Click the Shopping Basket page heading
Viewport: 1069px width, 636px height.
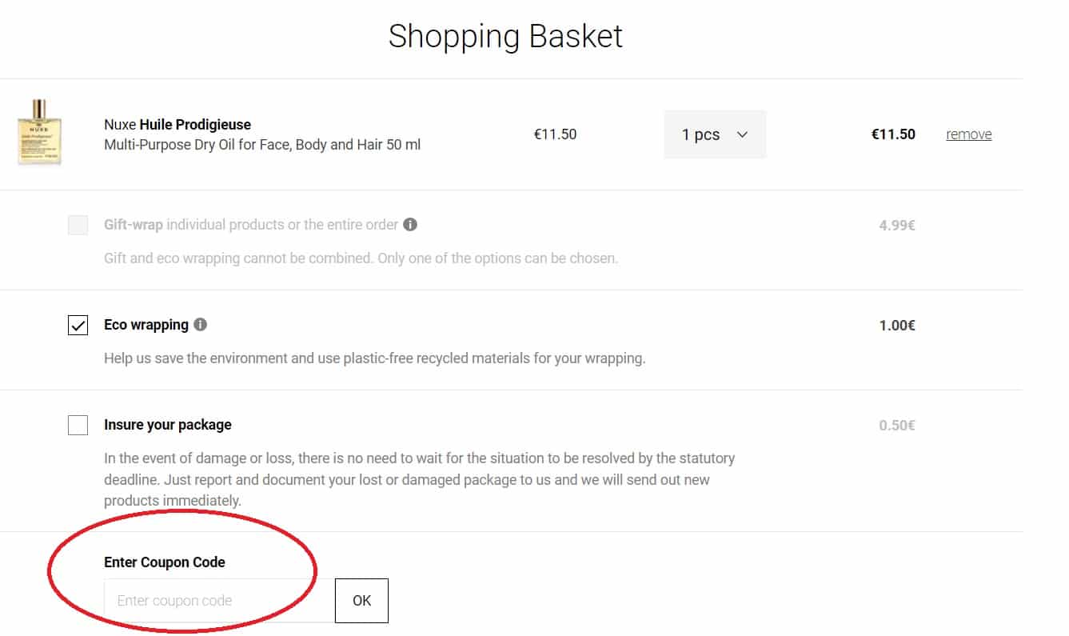505,36
